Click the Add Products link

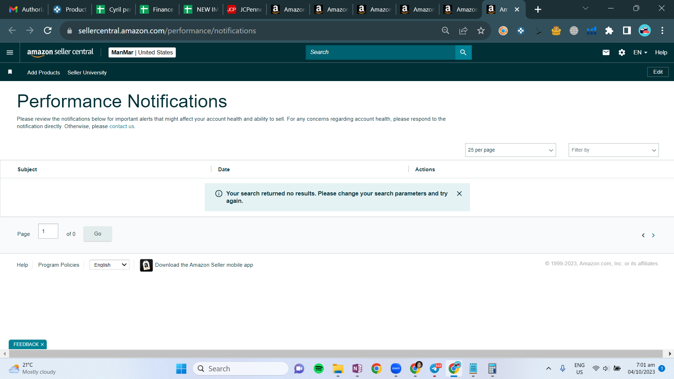pyautogui.click(x=44, y=72)
